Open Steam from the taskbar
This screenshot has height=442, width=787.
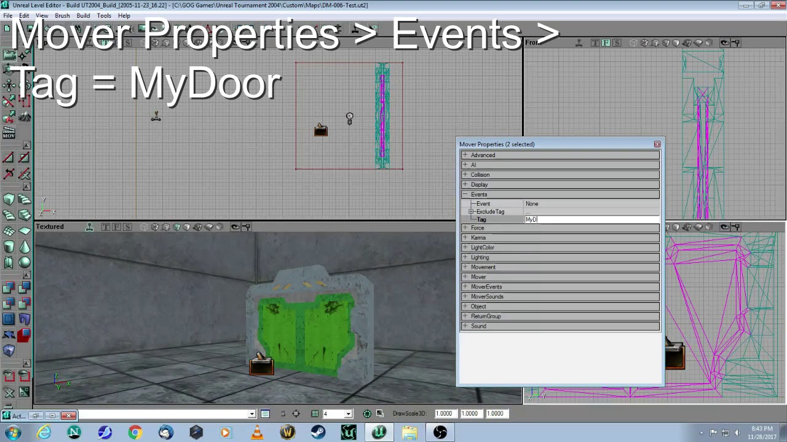point(318,433)
